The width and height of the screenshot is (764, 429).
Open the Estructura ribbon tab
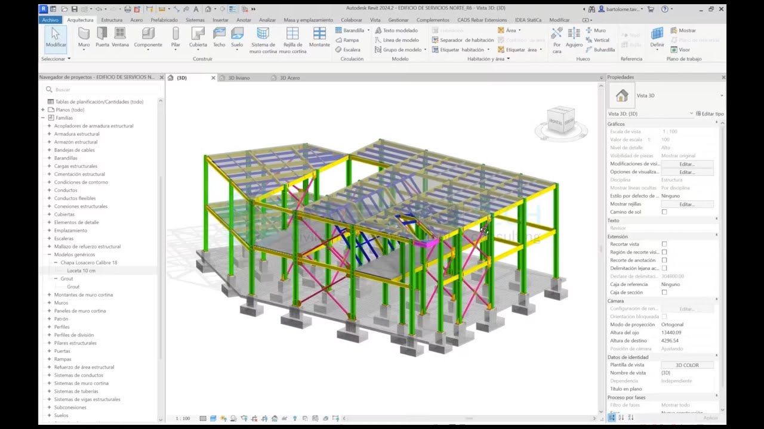[x=112, y=20]
